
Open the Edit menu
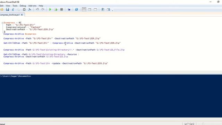pos(2,6)
